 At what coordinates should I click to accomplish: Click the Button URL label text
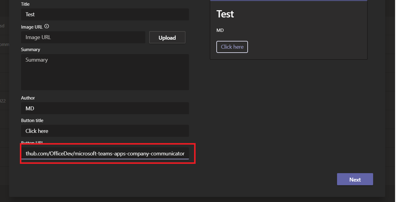click(31, 143)
